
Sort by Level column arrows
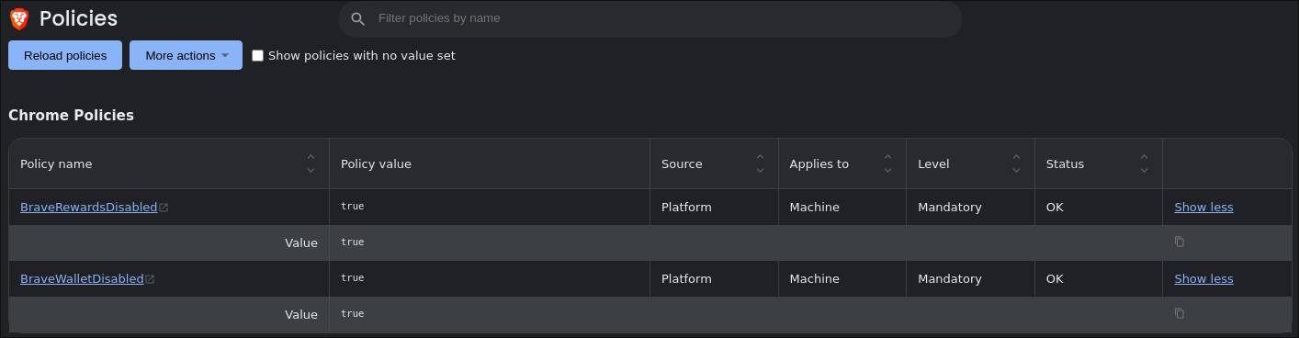[1016, 163]
